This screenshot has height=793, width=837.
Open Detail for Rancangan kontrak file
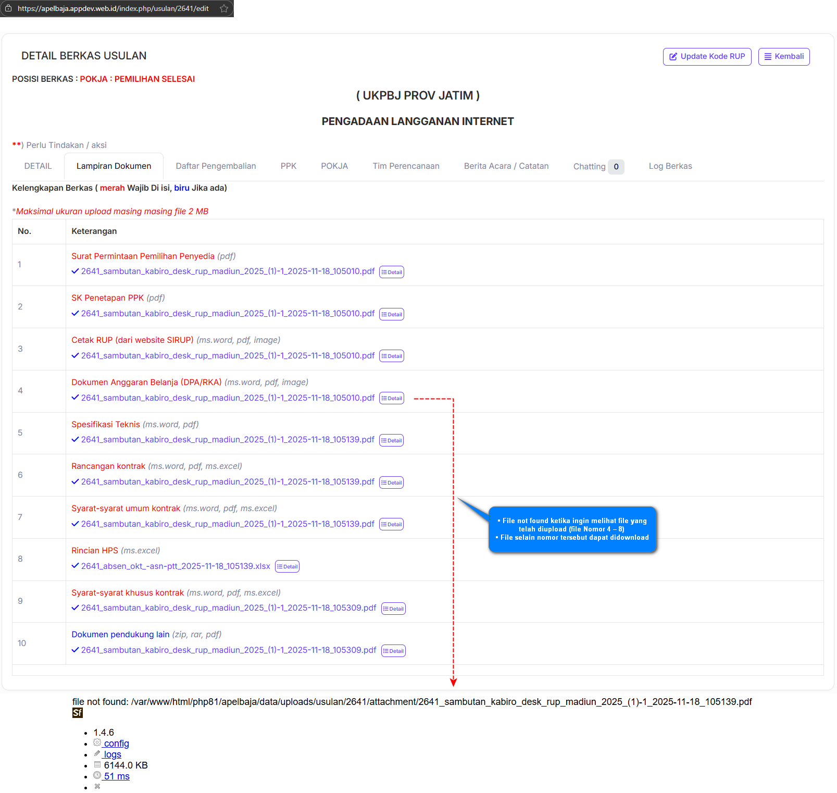pos(392,482)
